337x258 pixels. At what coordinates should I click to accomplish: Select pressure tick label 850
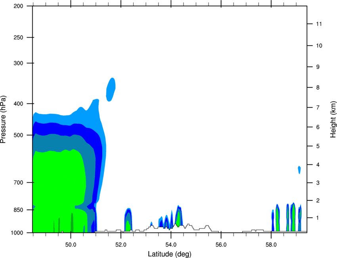point(18,210)
